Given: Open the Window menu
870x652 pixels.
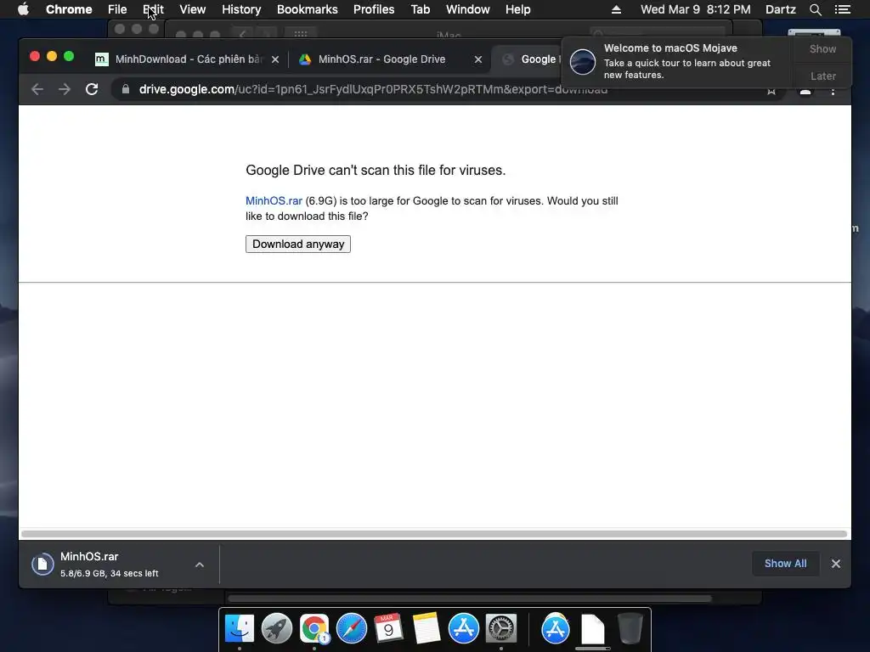Looking at the screenshot, I should point(468,9).
